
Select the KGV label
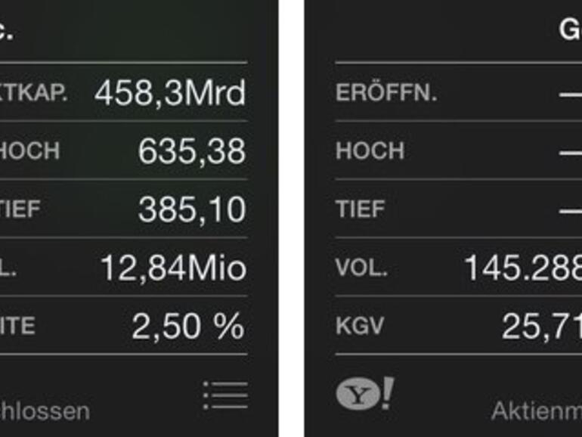tap(360, 326)
